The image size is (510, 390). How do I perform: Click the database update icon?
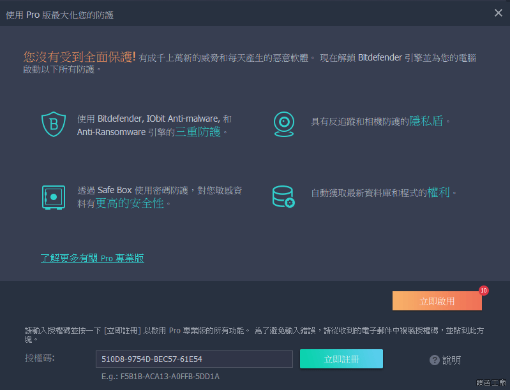tap(283, 196)
